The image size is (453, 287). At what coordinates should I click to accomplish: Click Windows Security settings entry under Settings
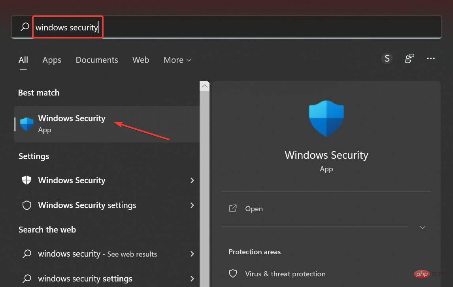click(87, 205)
